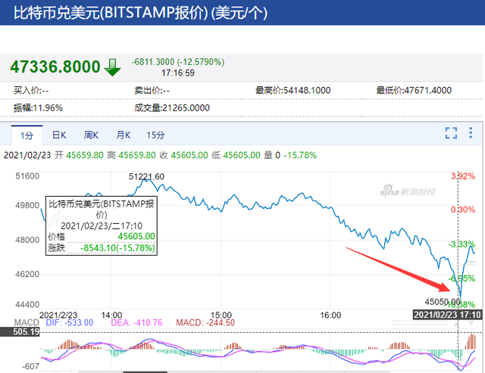Click the 买入价 field

click(31, 91)
